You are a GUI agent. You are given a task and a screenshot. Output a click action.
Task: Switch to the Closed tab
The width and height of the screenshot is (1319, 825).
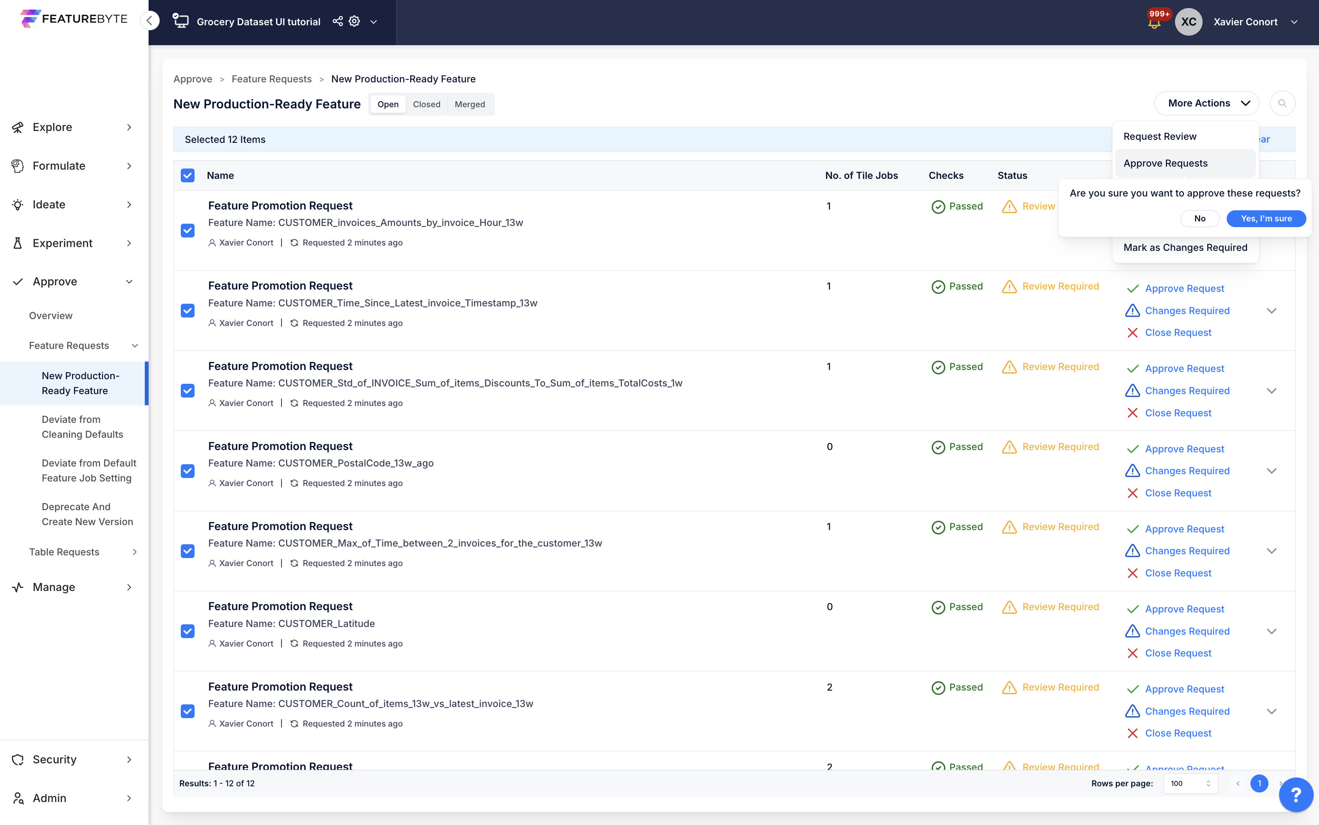[x=426, y=104]
